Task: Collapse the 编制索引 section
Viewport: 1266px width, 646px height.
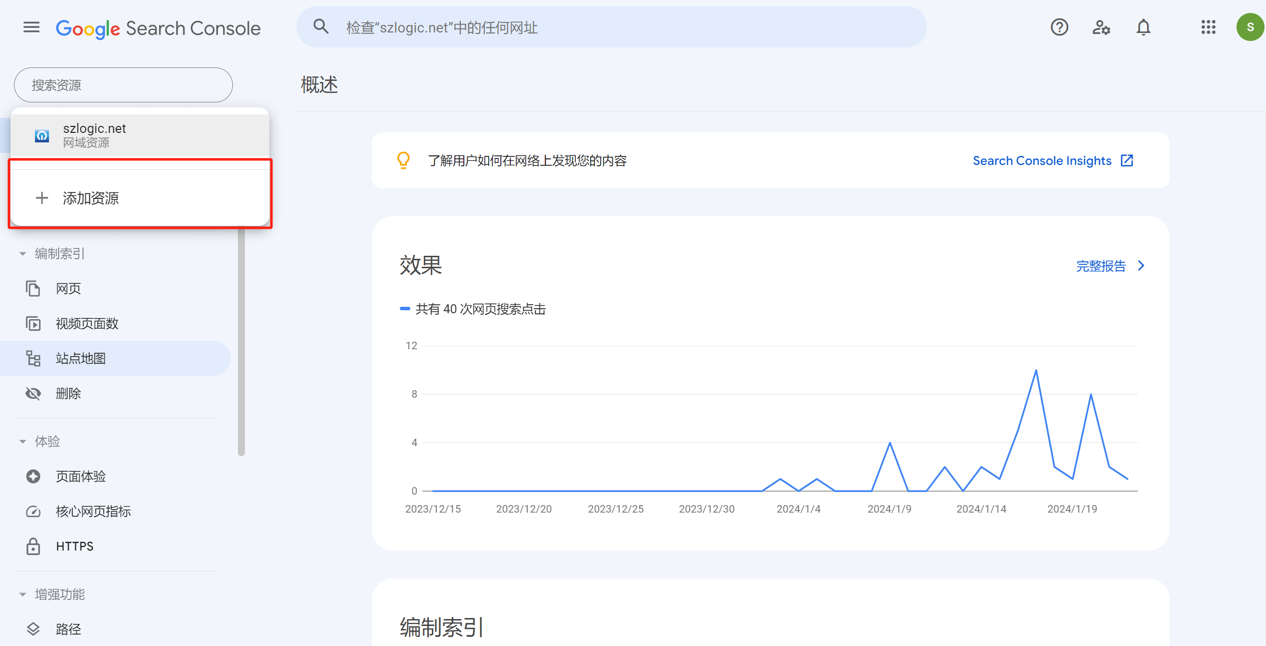Action: pos(22,253)
